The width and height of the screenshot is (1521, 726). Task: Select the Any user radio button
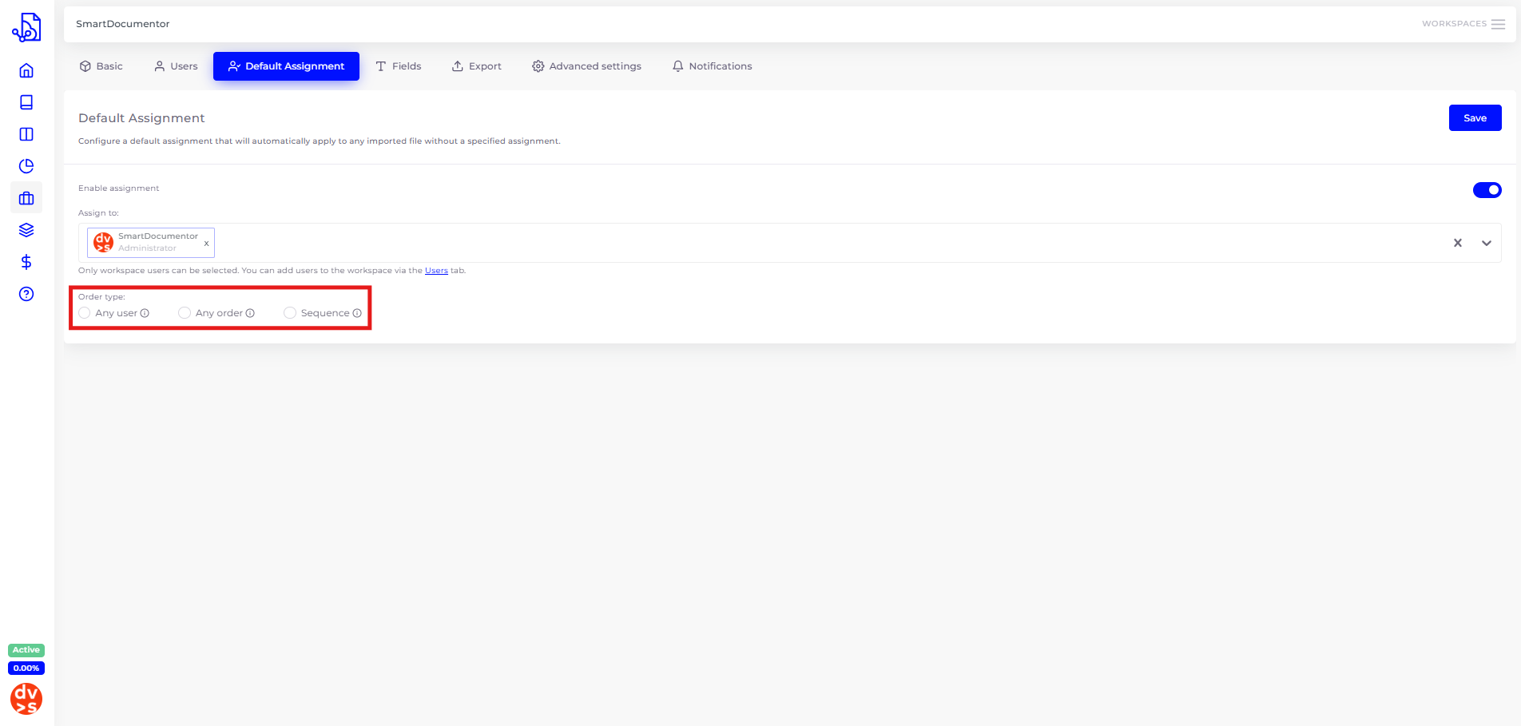pyautogui.click(x=85, y=313)
